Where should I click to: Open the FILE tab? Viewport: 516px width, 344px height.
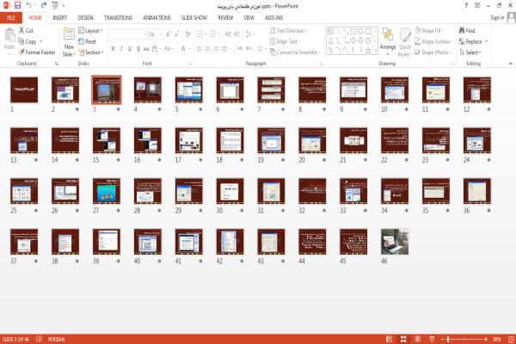click(11, 18)
